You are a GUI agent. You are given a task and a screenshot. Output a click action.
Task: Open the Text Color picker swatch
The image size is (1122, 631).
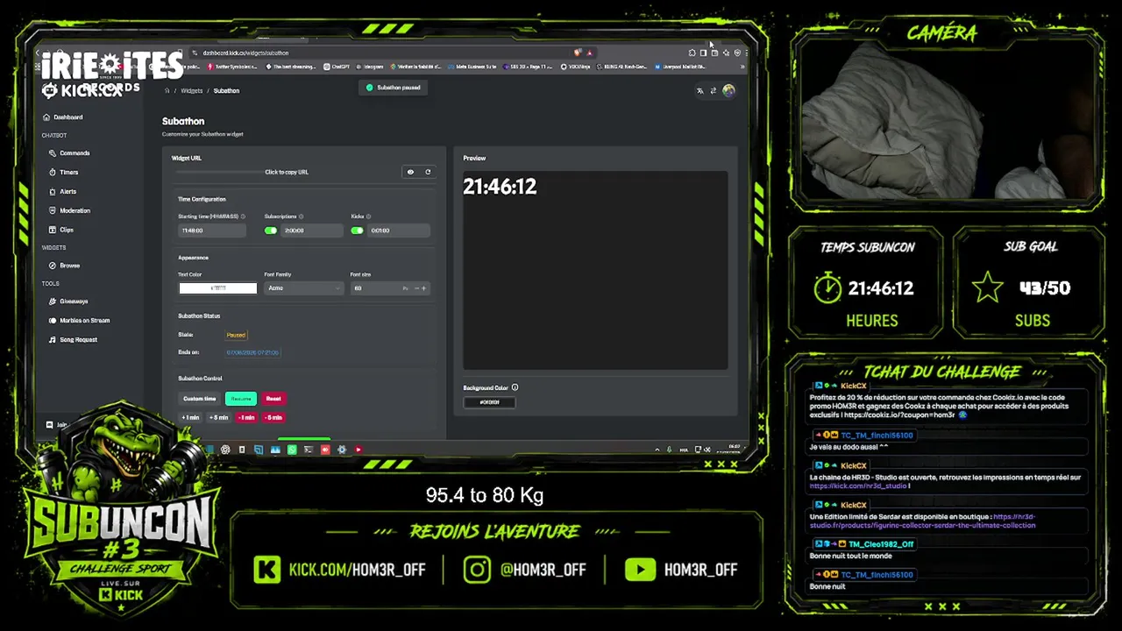pyautogui.click(x=218, y=288)
